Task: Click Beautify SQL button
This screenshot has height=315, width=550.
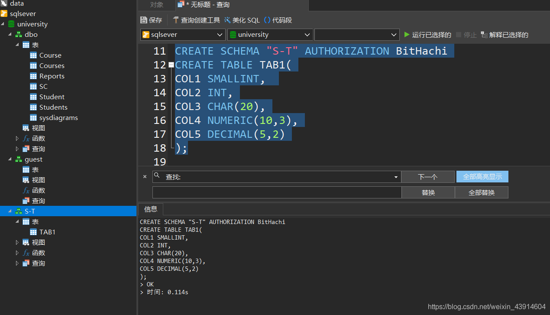Action: (242, 20)
